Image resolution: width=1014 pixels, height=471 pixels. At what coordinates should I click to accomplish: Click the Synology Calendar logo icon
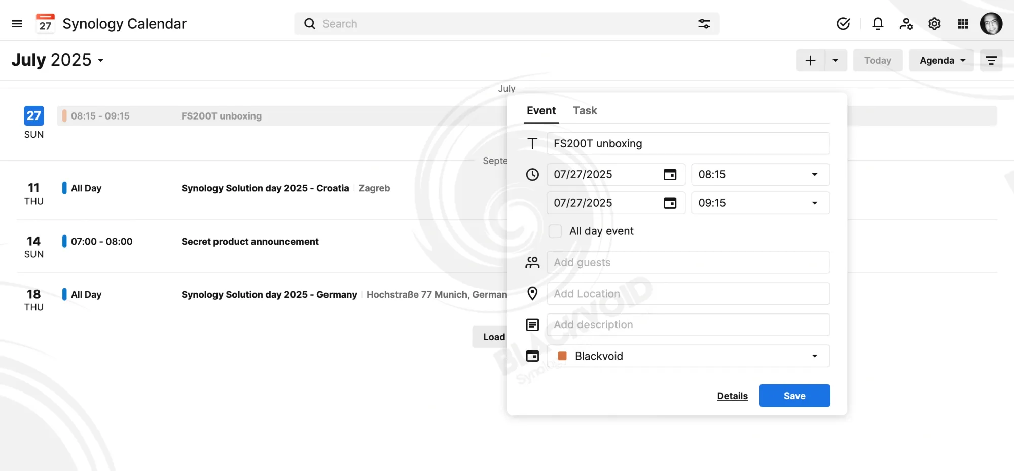(45, 24)
